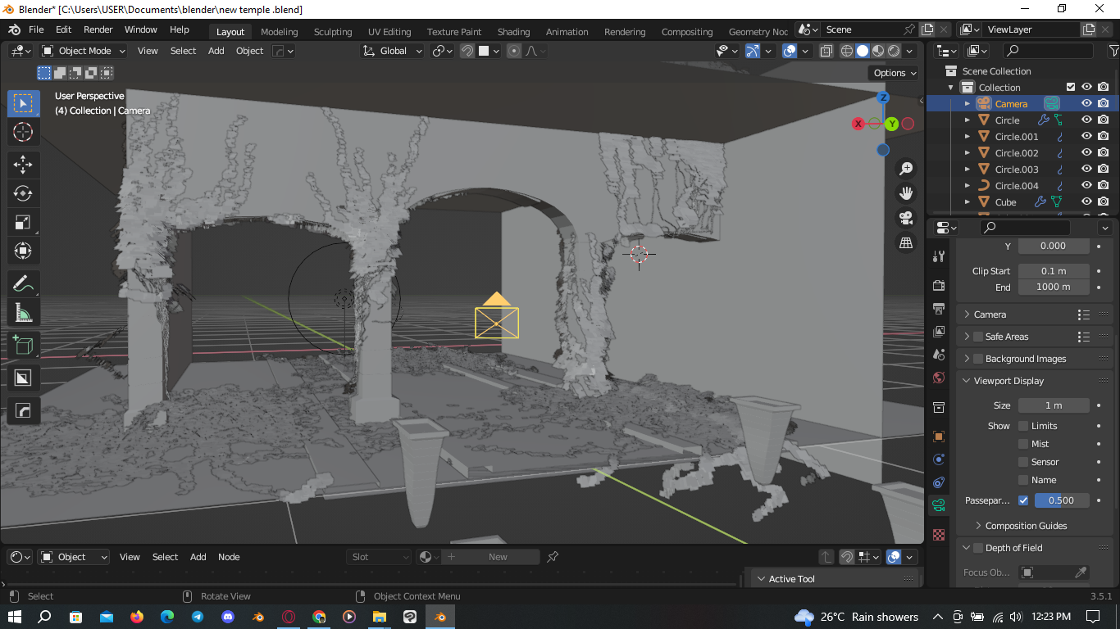Open the viewport Add menu
1120x629 pixels.
pyautogui.click(x=216, y=51)
